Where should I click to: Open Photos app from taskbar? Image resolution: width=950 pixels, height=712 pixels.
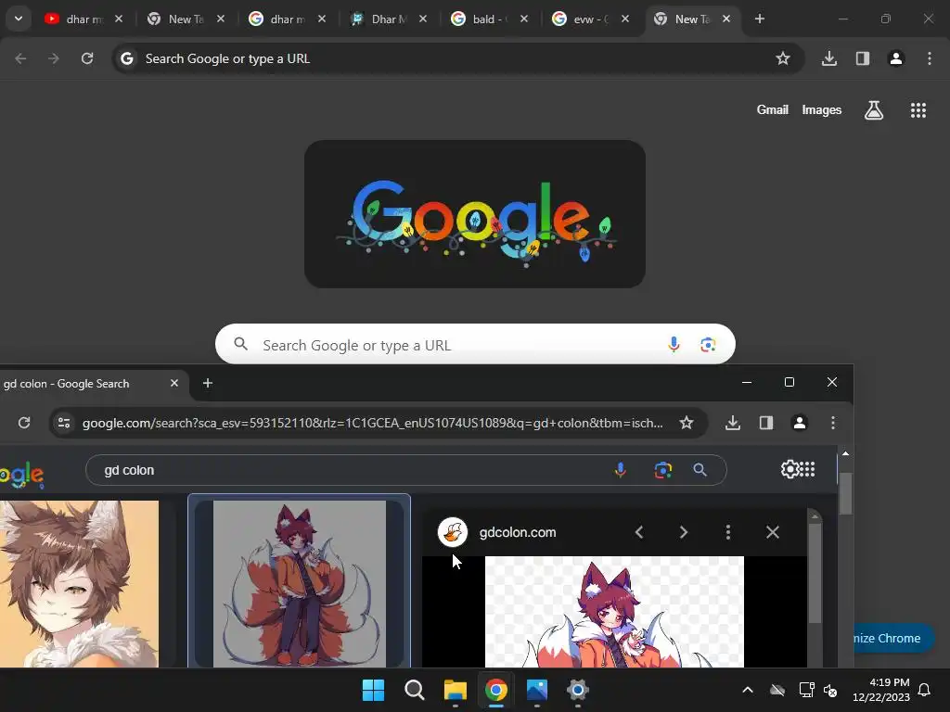tap(537, 690)
